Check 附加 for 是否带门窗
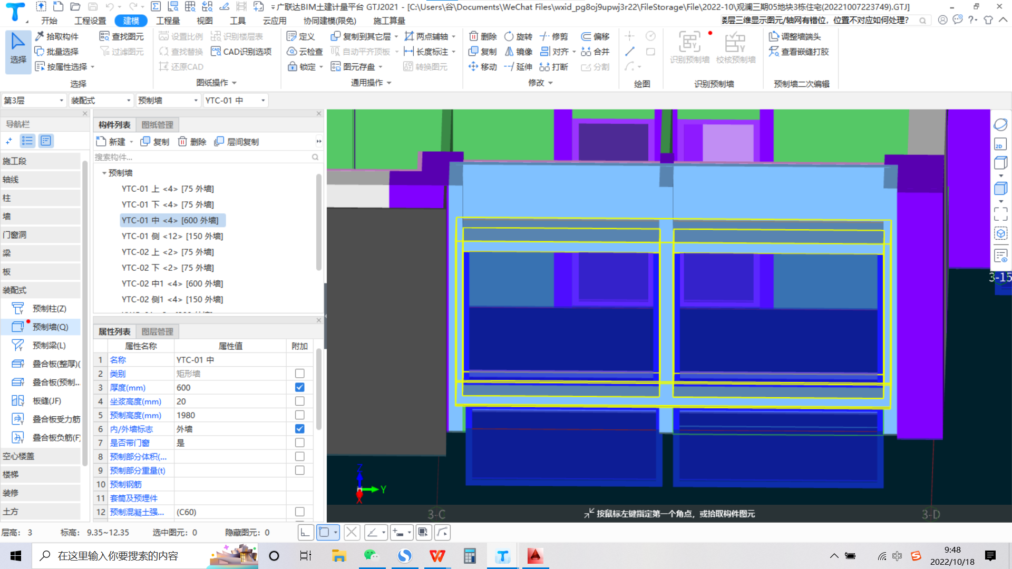 pyautogui.click(x=300, y=443)
